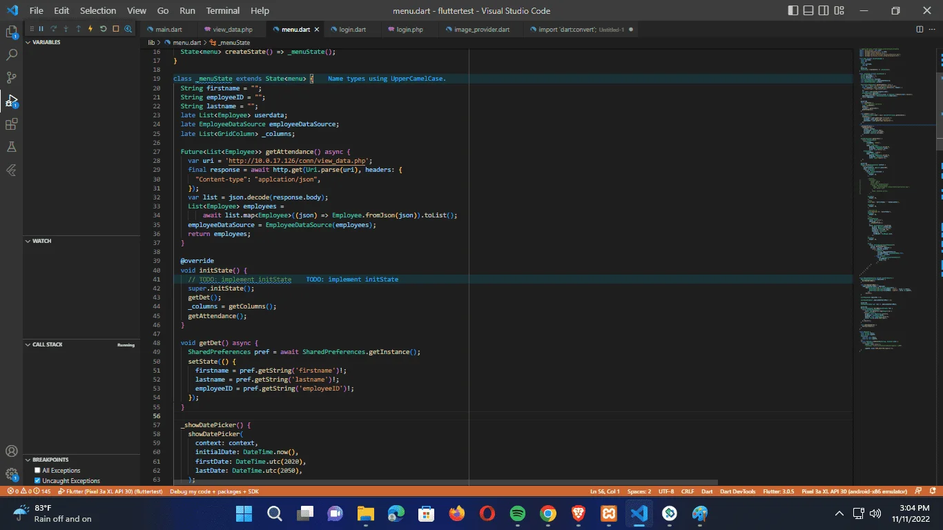This screenshot has height=530, width=943.
Task: Open the File menu
Action: tap(37, 10)
